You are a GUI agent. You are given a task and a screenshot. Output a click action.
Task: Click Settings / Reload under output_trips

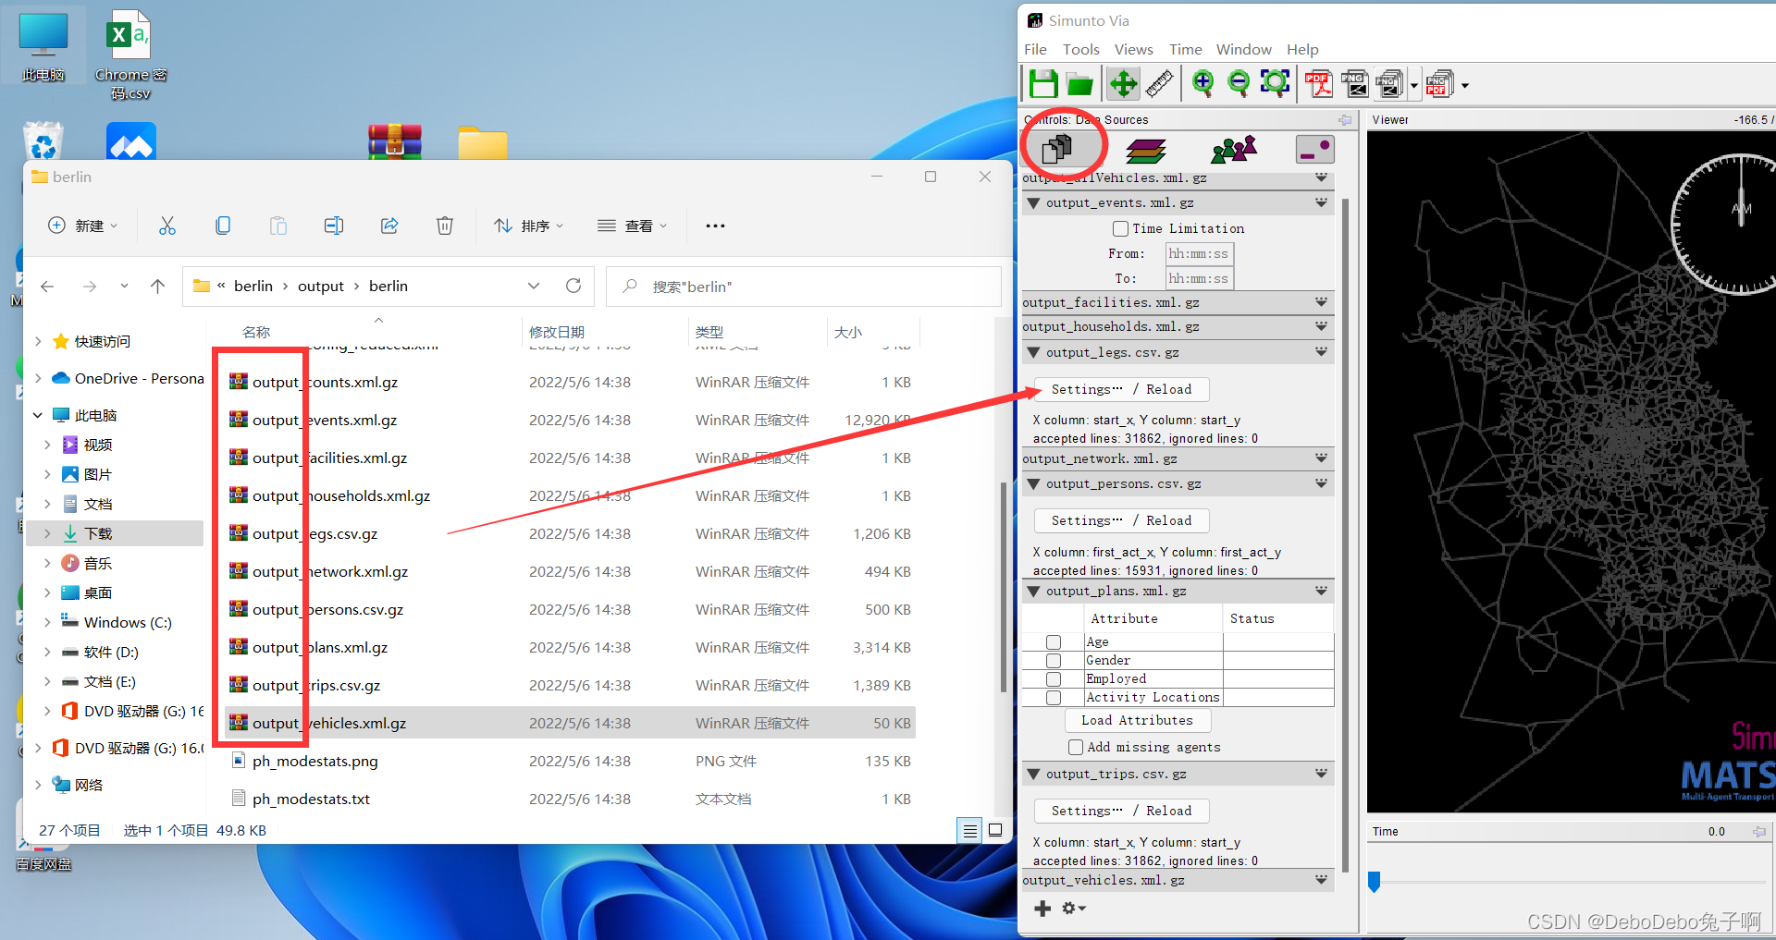tap(1121, 811)
